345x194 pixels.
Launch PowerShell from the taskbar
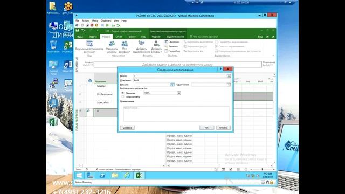102,175
